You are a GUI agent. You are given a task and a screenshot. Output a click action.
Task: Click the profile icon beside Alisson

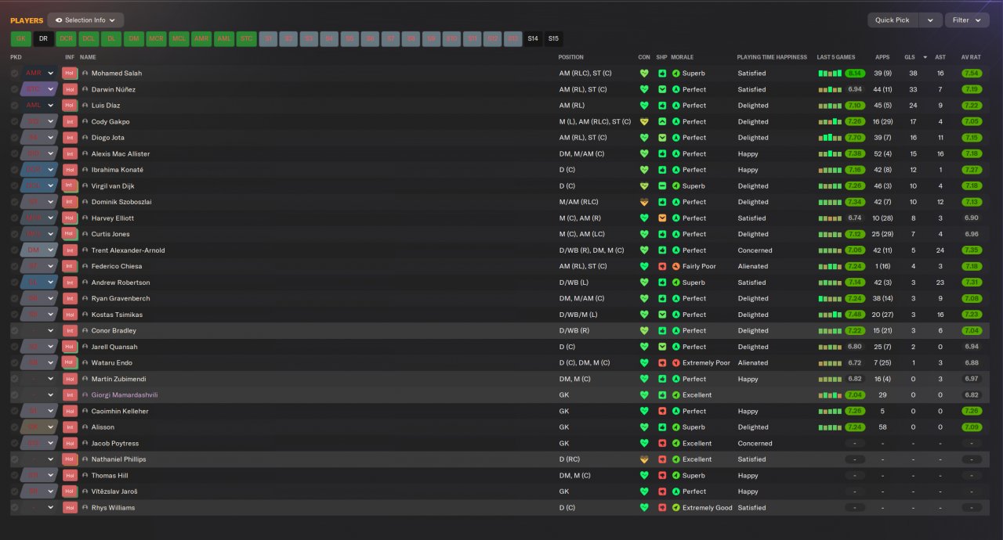tap(85, 427)
